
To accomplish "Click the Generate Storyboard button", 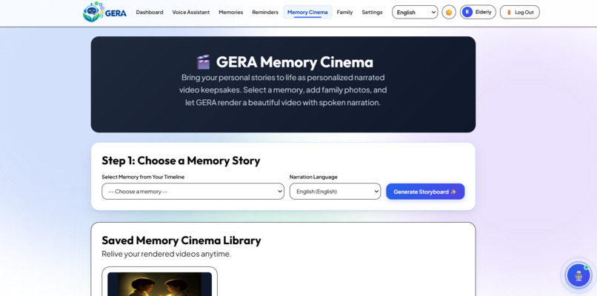I will point(425,192).
